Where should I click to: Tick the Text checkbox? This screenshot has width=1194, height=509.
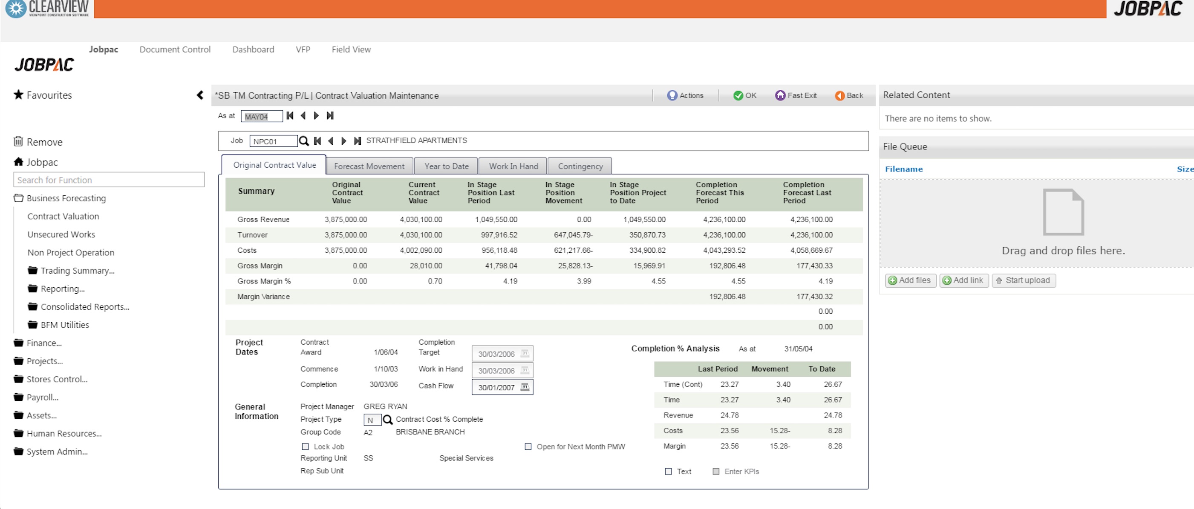[668, 472]
